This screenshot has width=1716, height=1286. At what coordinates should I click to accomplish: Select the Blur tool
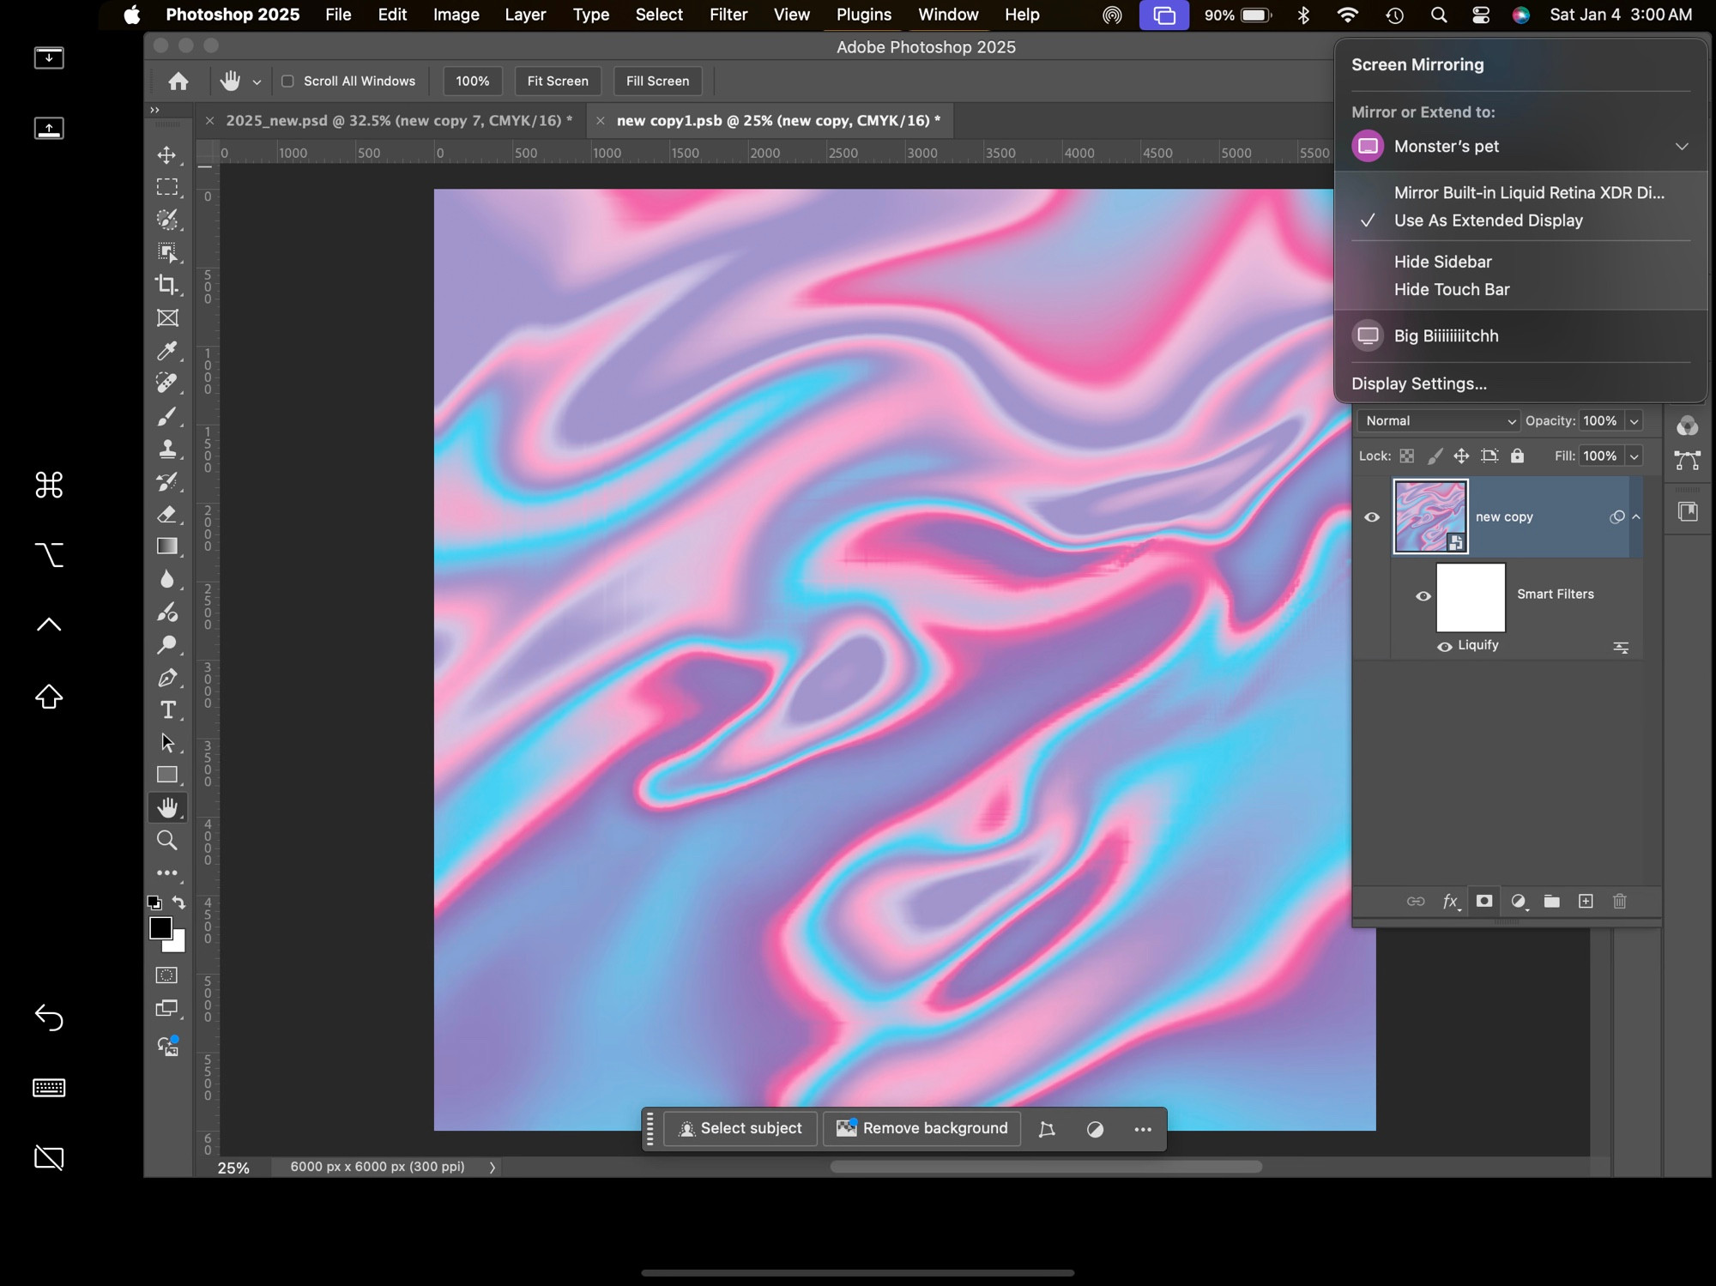[x=167, y=579]
